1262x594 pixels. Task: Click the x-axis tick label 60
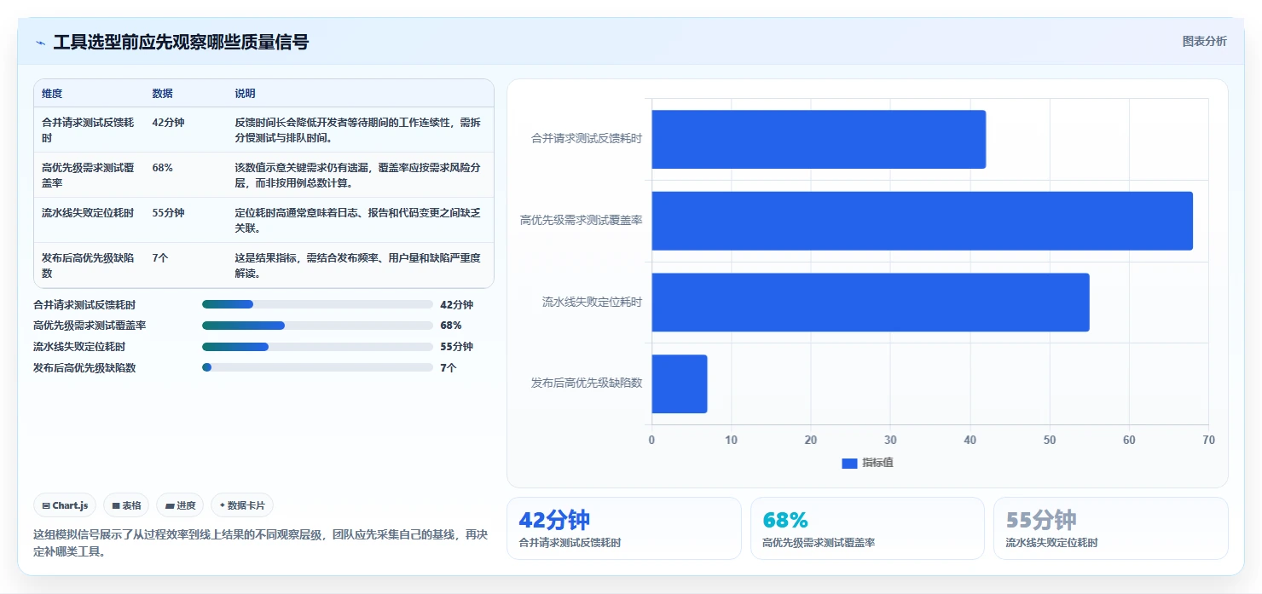tap(1129, 440)
